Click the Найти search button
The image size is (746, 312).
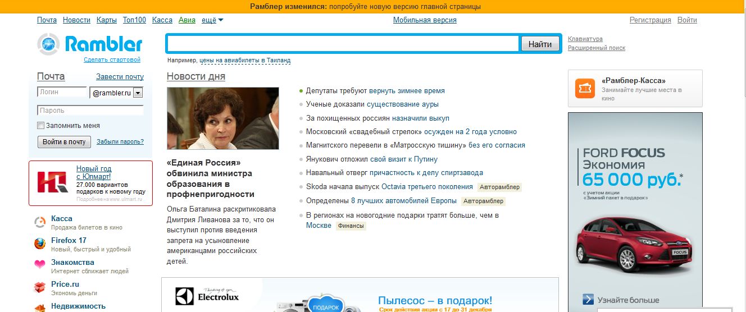(x=540, y=44)
